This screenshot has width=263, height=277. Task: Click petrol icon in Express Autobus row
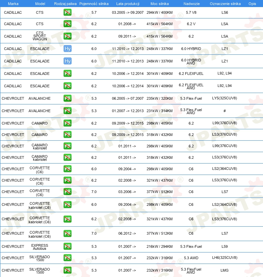[67, 246]
